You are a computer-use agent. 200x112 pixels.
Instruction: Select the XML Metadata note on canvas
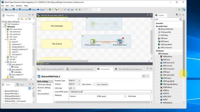click(57, 26)
